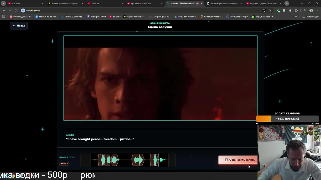
Task: Click the Anakin video scene frame
Action: point(160,78)
